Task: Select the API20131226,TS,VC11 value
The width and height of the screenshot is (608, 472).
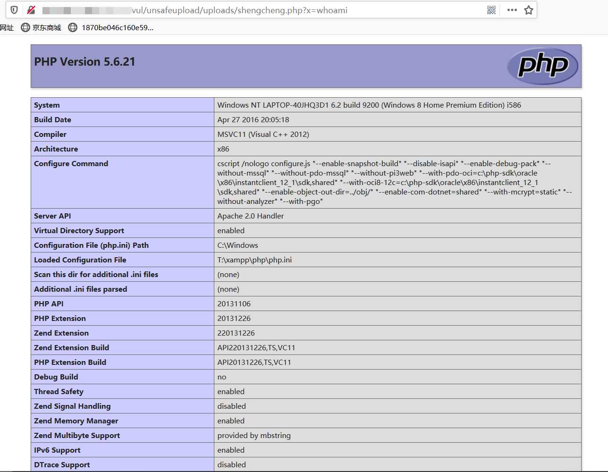Action: (x=254, y=362)
